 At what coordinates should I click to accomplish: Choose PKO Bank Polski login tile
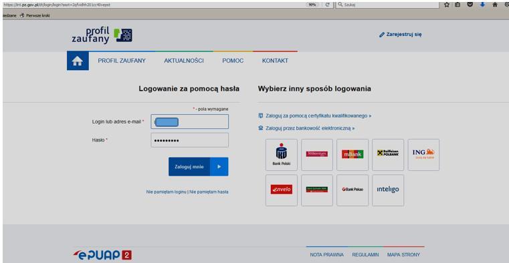[x=281, y=155]
